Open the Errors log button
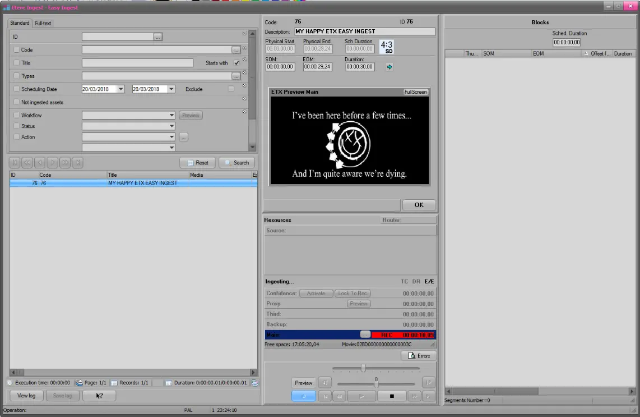This screenshot has height=417, width=640. pos(419,356)
